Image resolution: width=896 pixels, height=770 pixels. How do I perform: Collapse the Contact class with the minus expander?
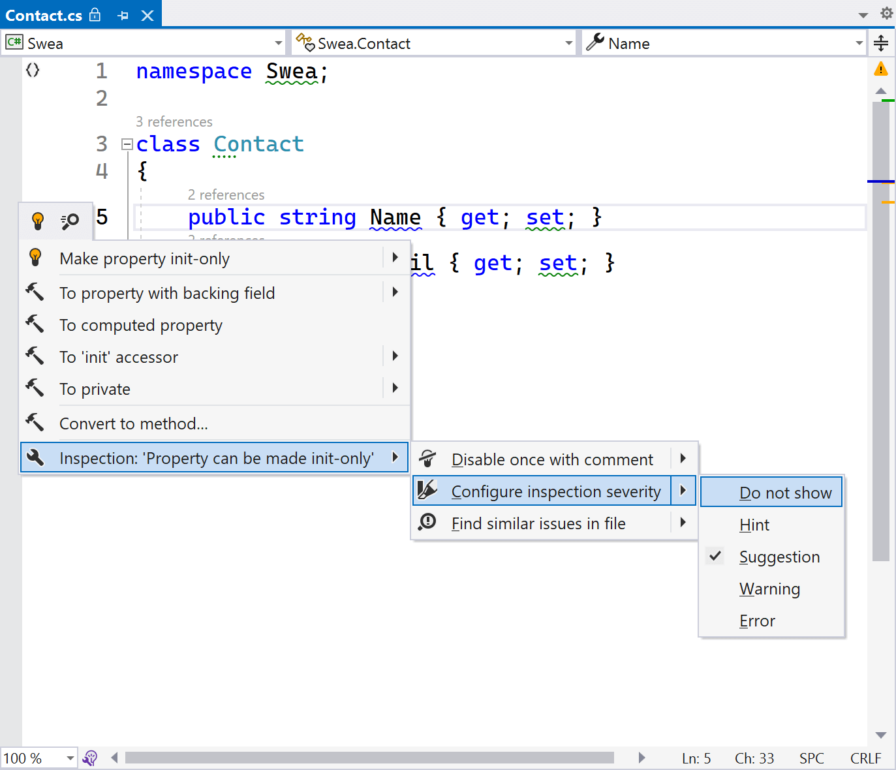pyautogui.click(x=127, y=144)
